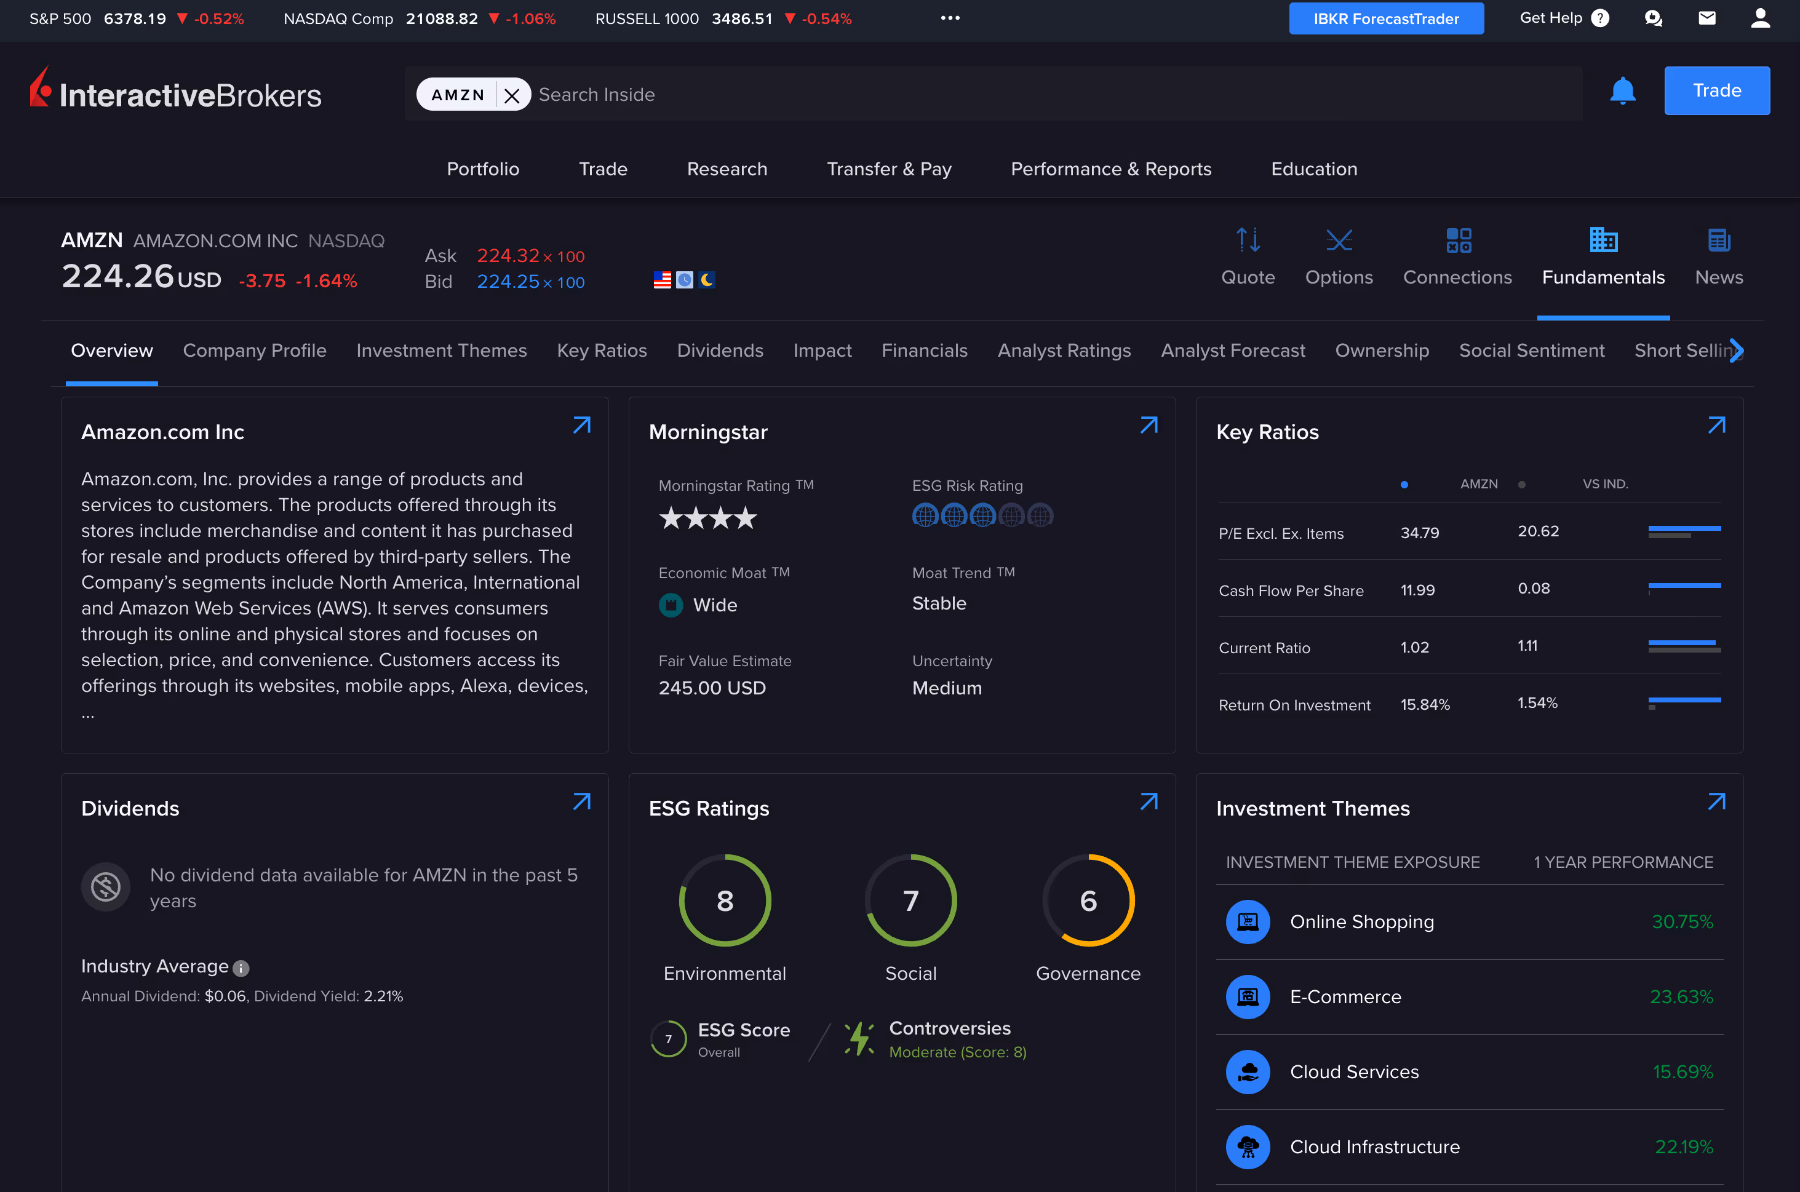Open the Options chain icon
This screenshot has height=1192, width=1800.
tap(1339, 240)
